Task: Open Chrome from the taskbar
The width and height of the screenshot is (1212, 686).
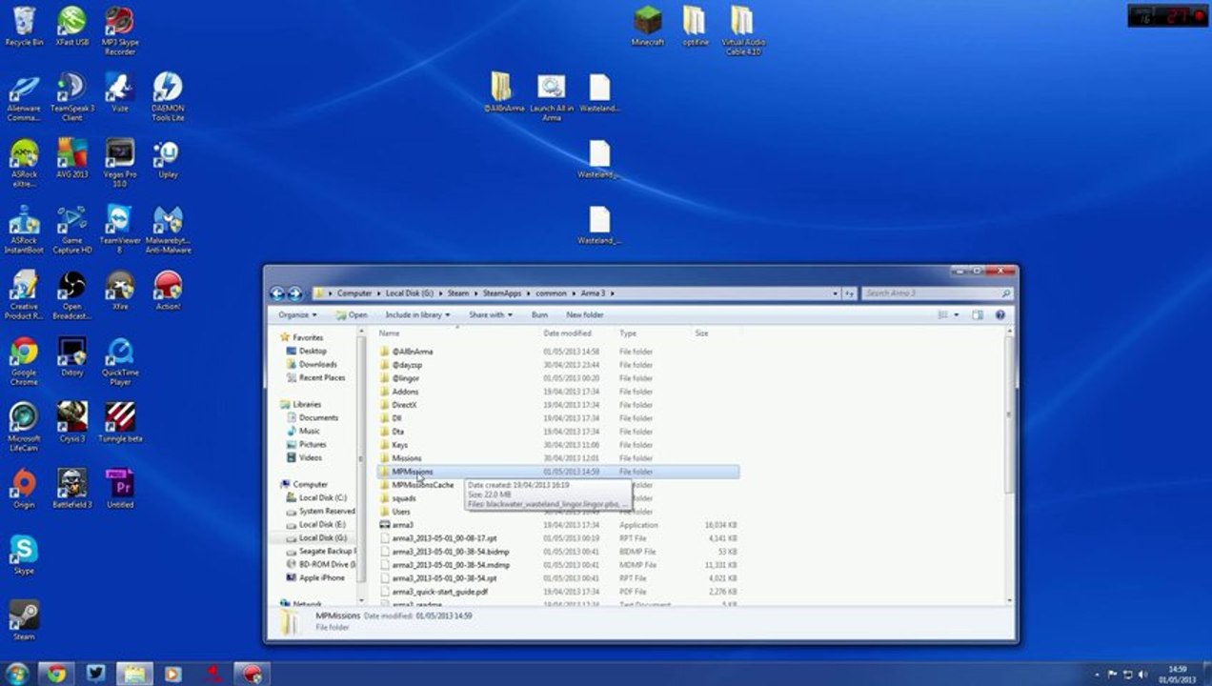Action: pos(56,674)
